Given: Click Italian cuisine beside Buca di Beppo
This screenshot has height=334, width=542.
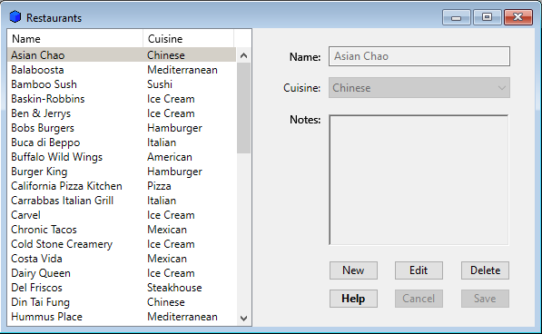Looking at the screenshot, I should 162,142.
